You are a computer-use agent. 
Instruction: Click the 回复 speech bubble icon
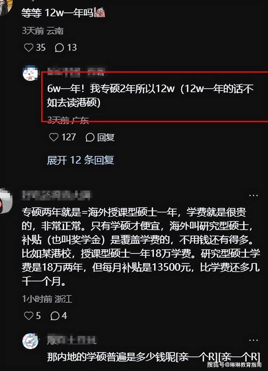coord(90,137)
